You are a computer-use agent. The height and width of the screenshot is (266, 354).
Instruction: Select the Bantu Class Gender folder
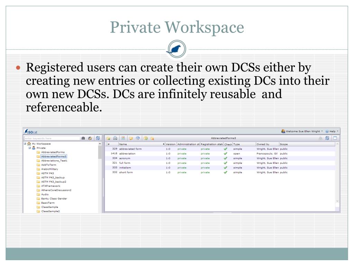coord(54,198)
